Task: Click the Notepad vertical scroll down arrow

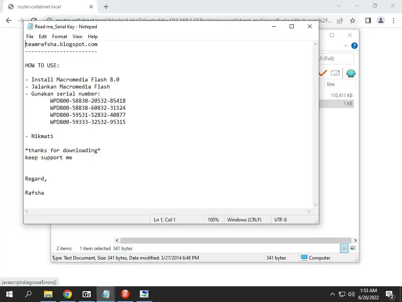Action: pyautogui.click(x=315, y=204)
